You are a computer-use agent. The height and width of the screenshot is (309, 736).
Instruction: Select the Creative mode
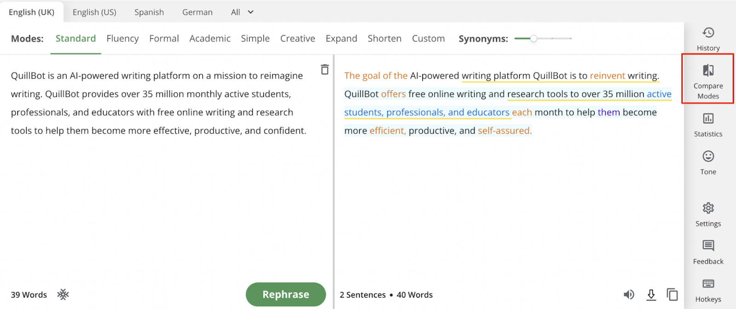click(298, 39)
